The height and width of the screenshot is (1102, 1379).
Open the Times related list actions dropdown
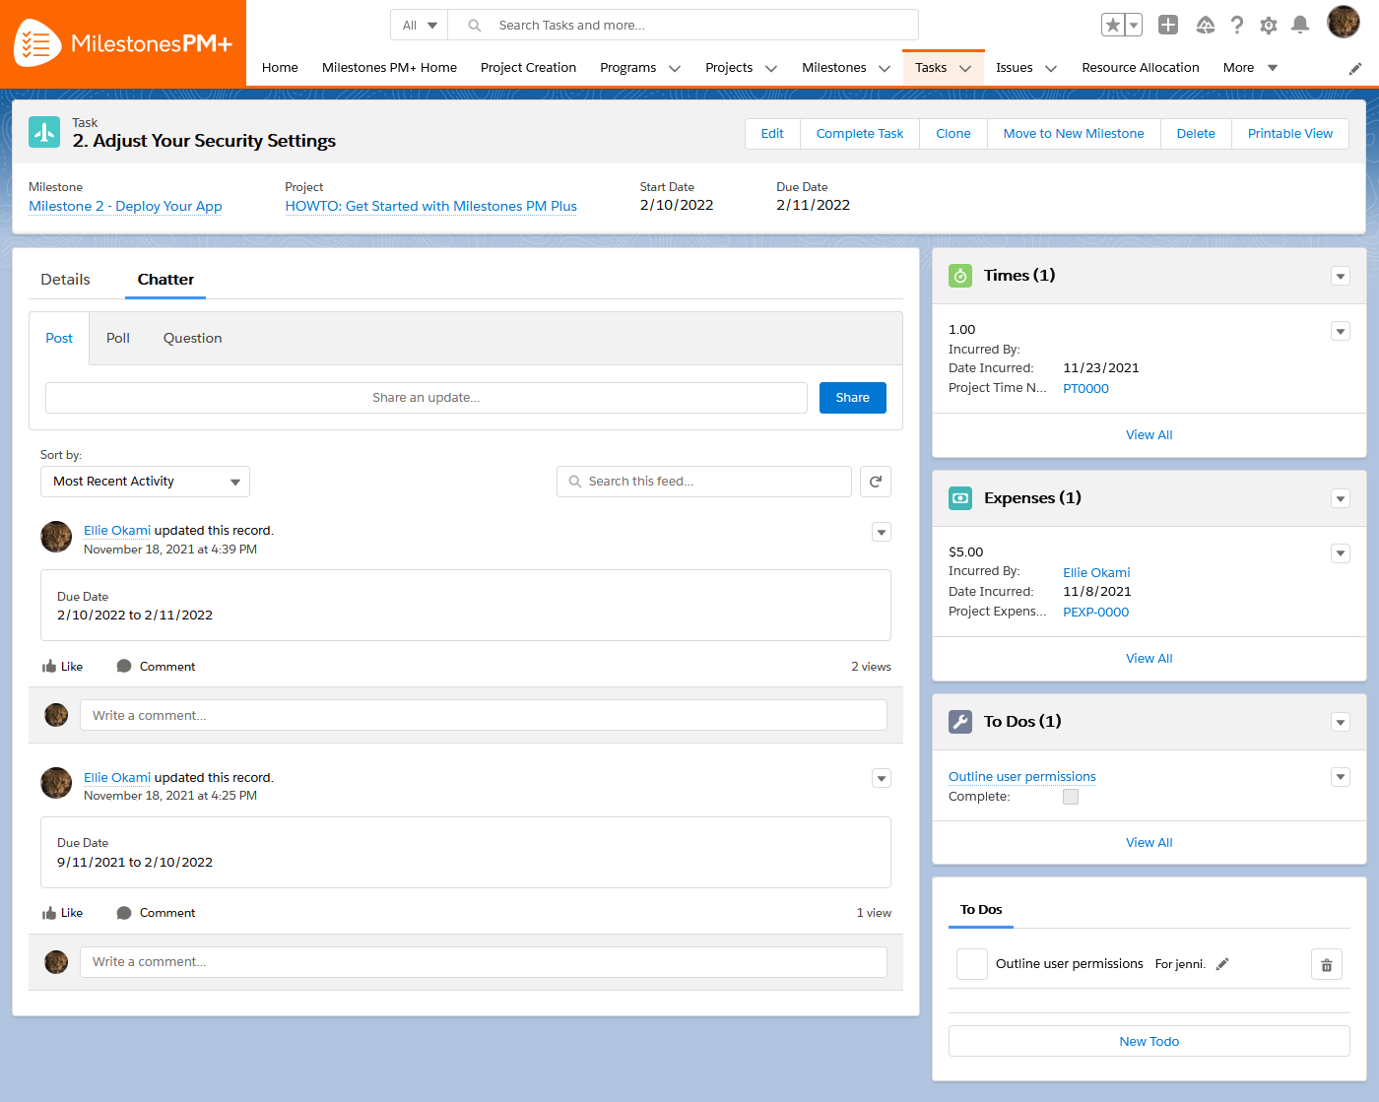pyautogui.click(x=1341, y=277)
